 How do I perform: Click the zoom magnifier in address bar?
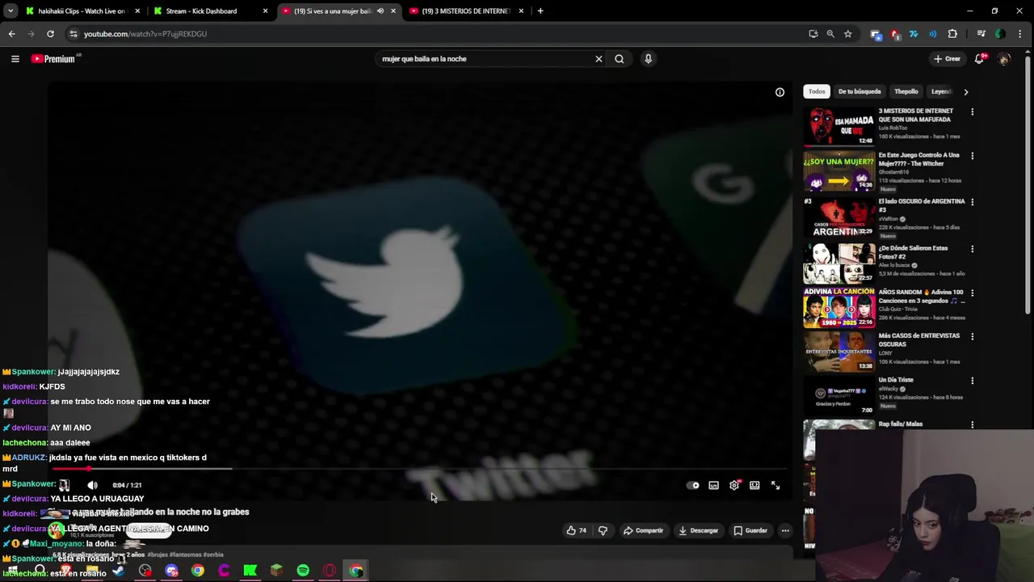[830, 34]
